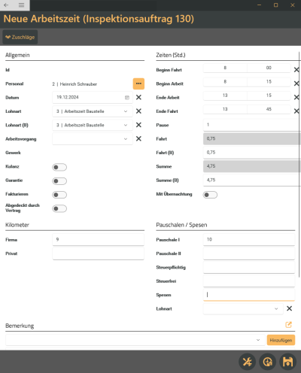Viewport: 301px width, 373px height.
Task: Open the Zuschläge button
Action: coord(20,37)
